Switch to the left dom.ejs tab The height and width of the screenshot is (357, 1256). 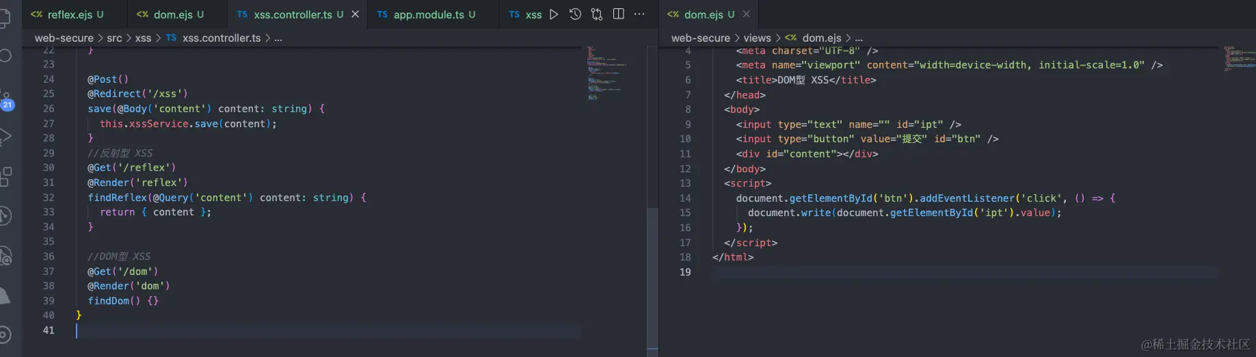pyautogui.click(x=178, y=14)
